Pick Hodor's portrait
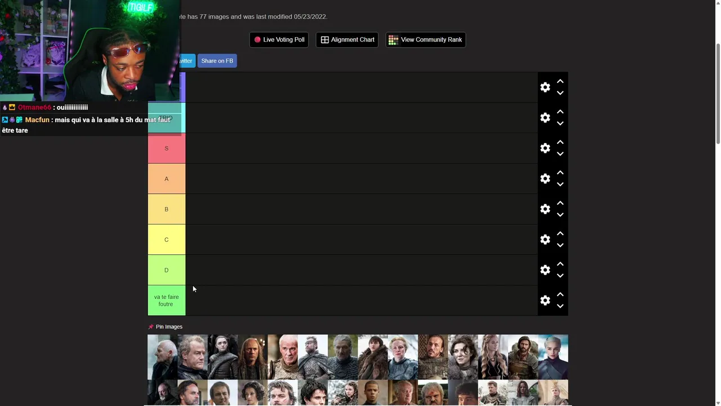The image size is (721, 406). 433,392
